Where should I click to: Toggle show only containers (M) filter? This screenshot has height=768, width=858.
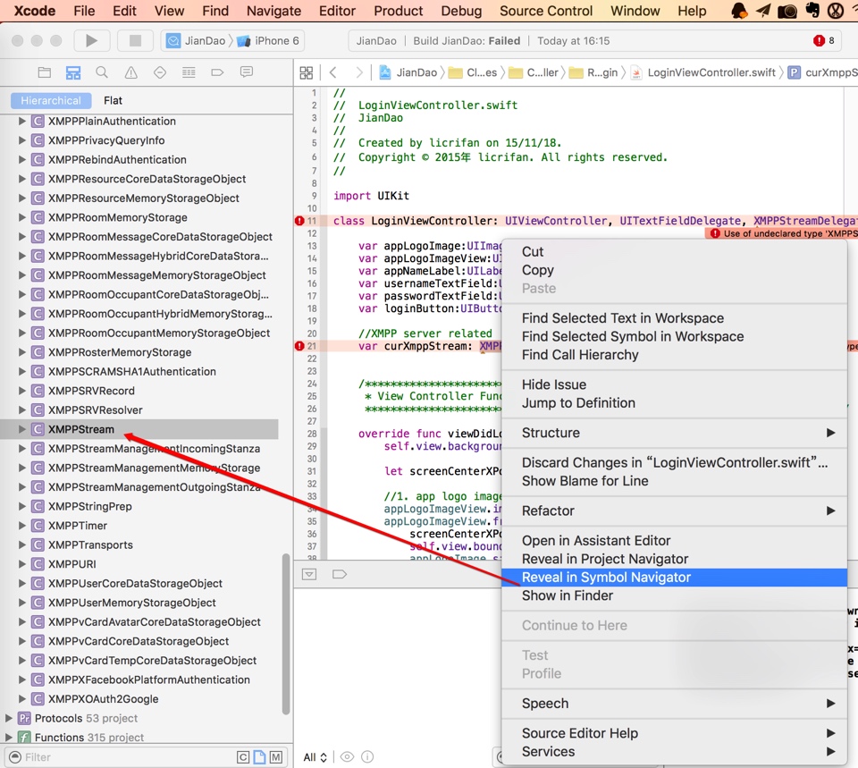tap(276, 757)
